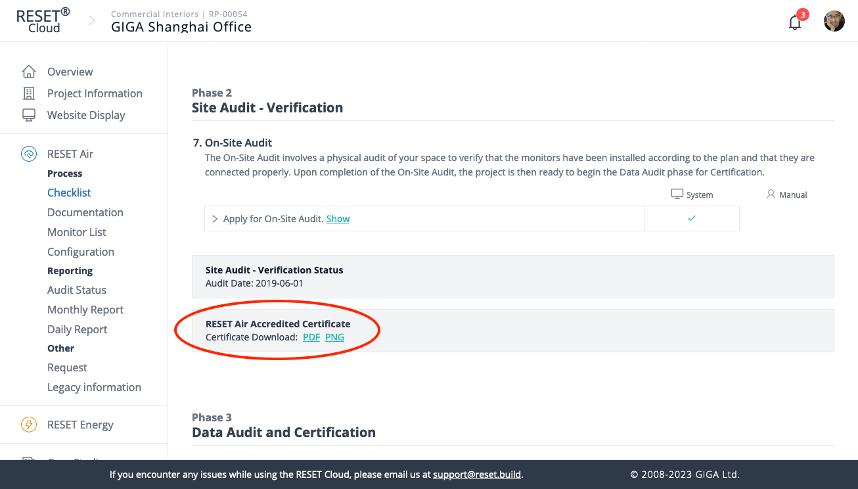The width and height of the screenshot is (858, 489).
Task: Download the certificate as PDF
Action: click(x=311, y=337)
